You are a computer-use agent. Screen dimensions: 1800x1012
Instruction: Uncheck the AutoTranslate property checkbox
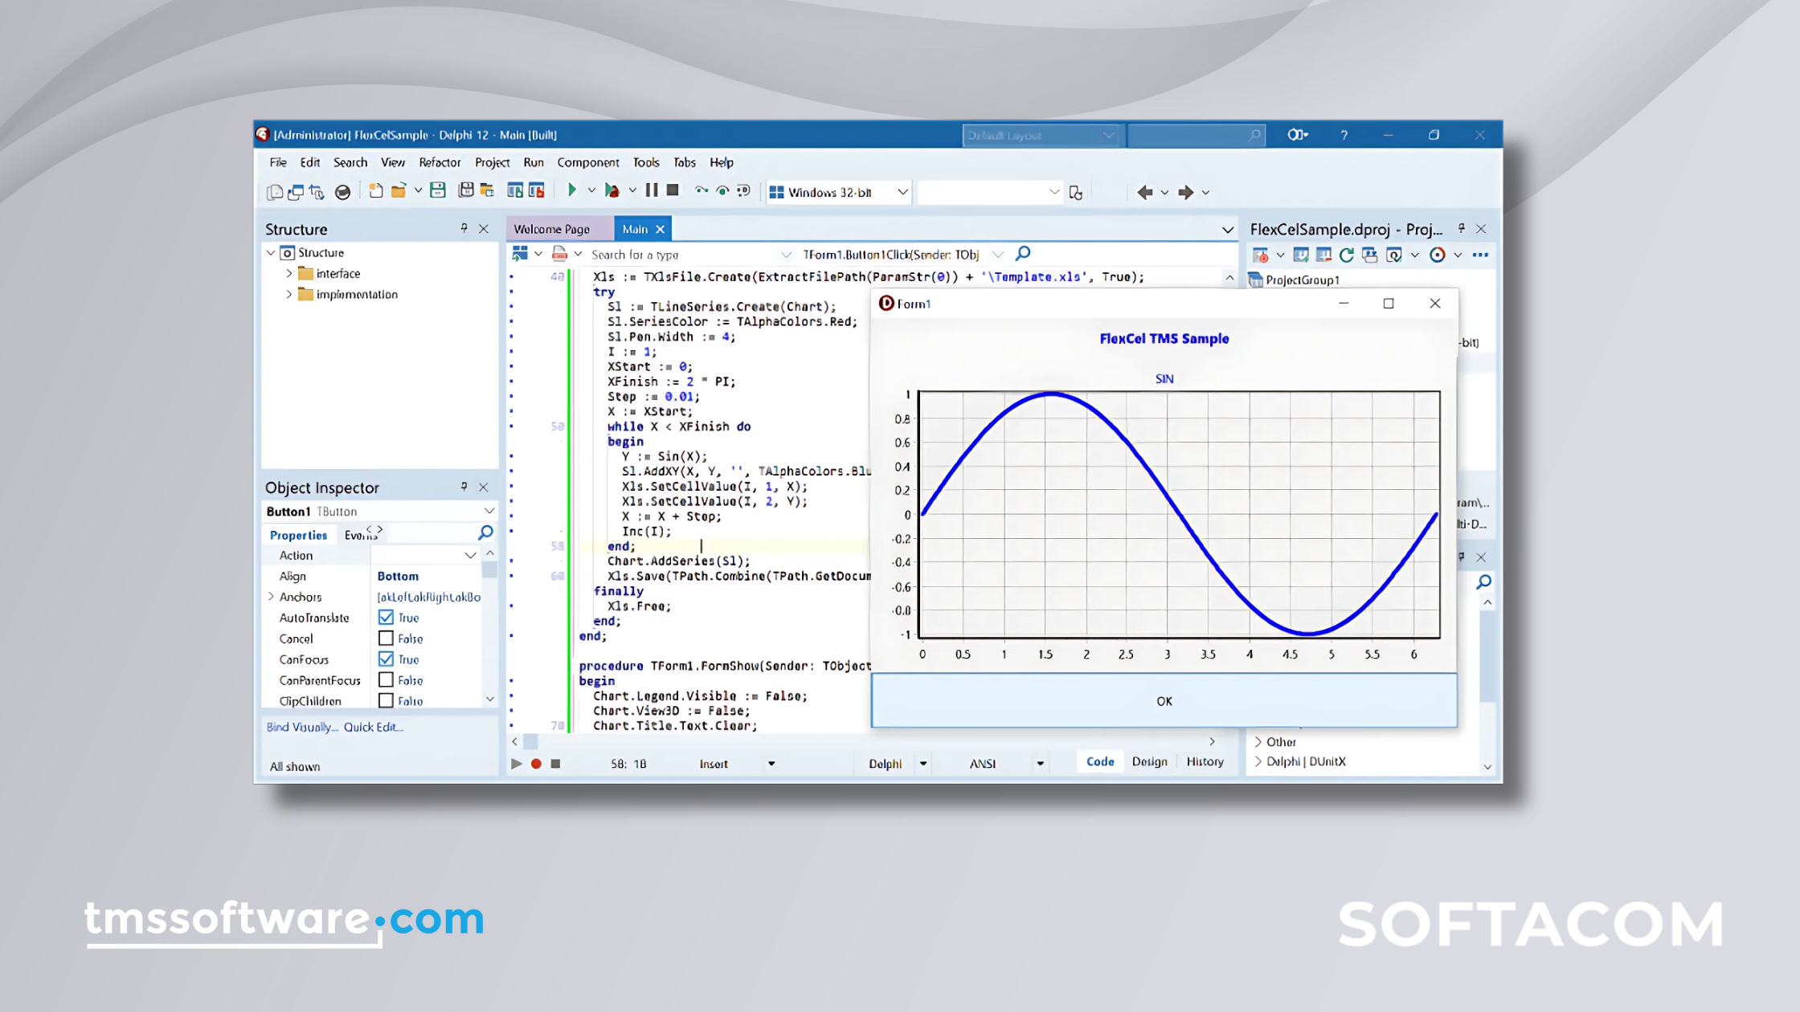tap(386, 618)
